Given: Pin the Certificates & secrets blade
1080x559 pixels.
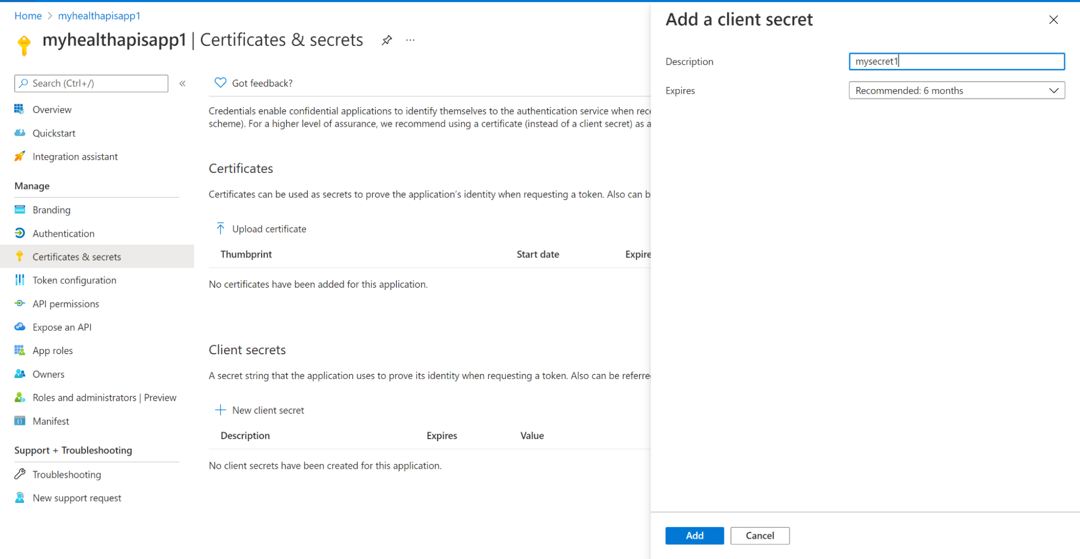Looking at the screenshot, I should click(x=386, y=39).
